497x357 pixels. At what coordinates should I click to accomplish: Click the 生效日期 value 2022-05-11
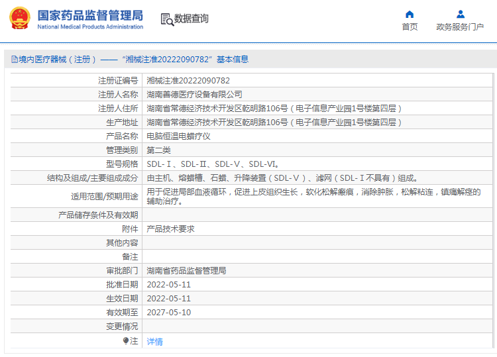[x=168, y=299]
